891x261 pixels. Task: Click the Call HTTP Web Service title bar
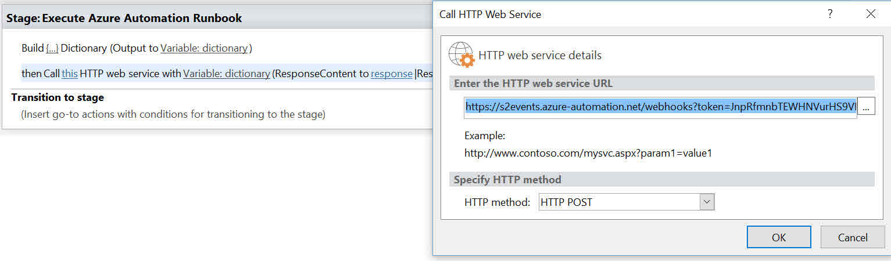click(x=610, y=14)
